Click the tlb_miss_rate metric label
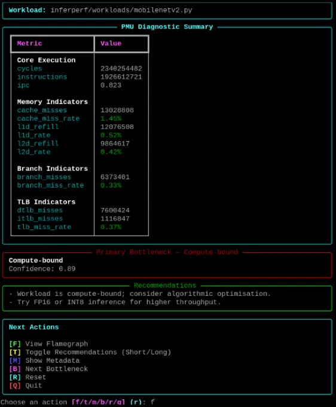This screenshot has height=407, width=336. 44,227
